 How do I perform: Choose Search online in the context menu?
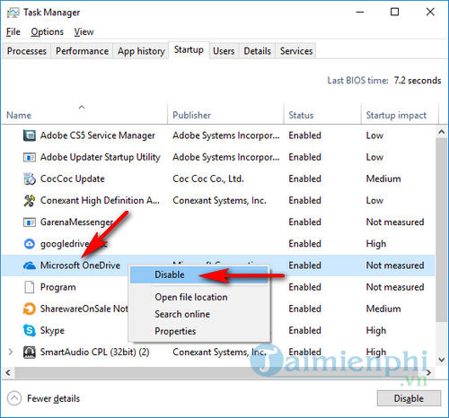pyautogui.click(x=199, y=314)
